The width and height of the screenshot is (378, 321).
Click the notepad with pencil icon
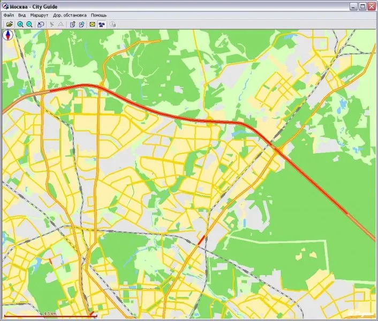pyautogui.click(x=73, y=24)
